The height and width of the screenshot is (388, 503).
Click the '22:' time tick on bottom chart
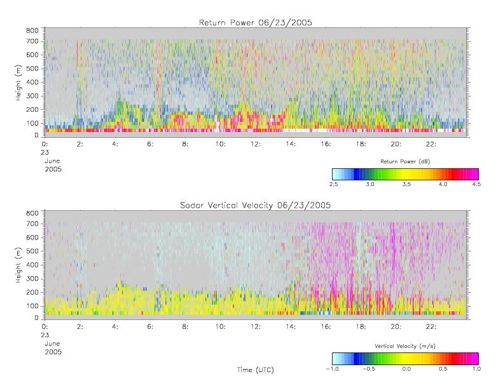click(x=431, y=327)
